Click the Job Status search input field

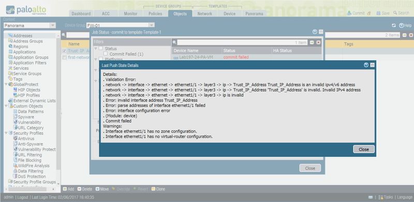[242, 42]
